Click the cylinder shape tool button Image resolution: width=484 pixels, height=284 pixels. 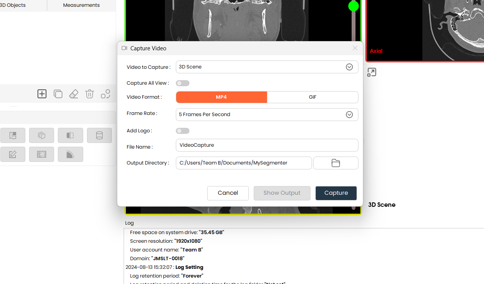coord(99,135)
